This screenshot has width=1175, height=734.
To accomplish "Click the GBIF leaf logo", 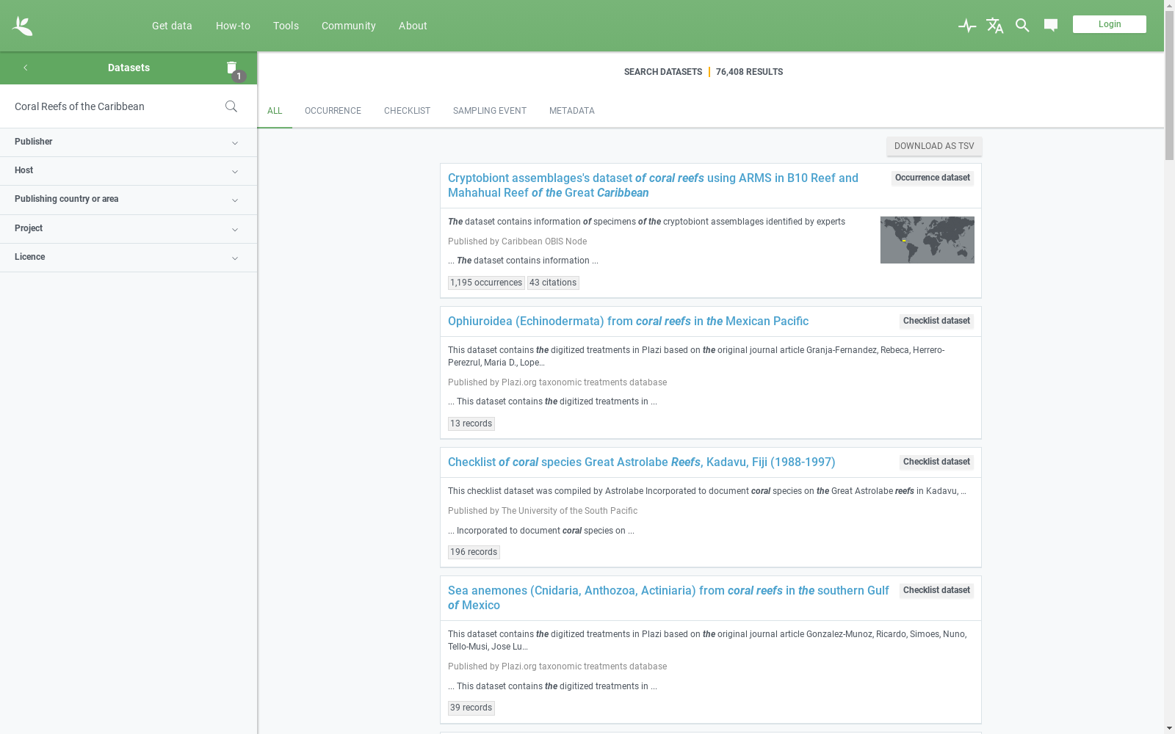I will tap(22, 26).
